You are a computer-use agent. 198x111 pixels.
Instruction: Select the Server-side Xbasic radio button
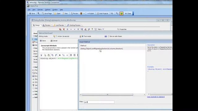pyautogui.click(x=109, y=36)
